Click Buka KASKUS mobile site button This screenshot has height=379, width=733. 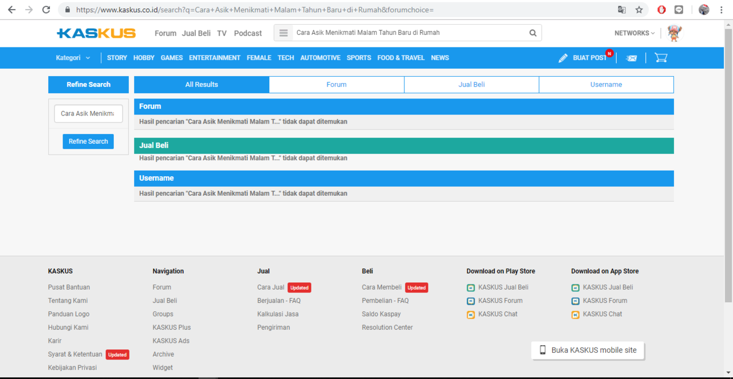tap(588, 350)
